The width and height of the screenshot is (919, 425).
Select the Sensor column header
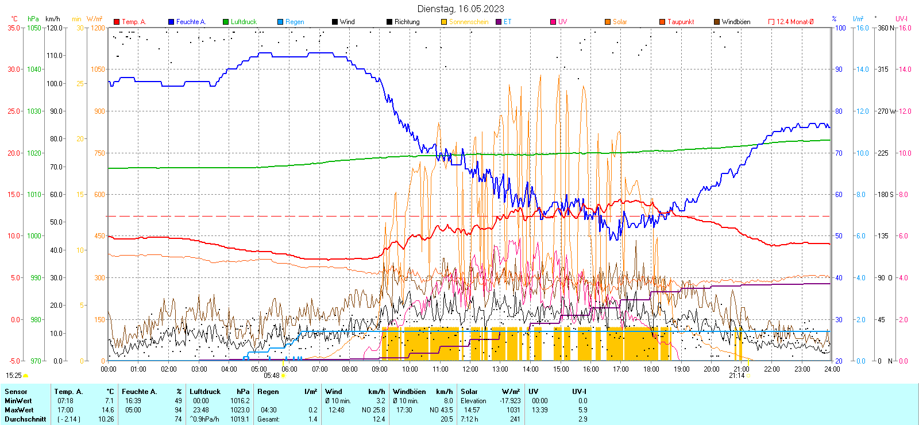[x=16, y=392]
